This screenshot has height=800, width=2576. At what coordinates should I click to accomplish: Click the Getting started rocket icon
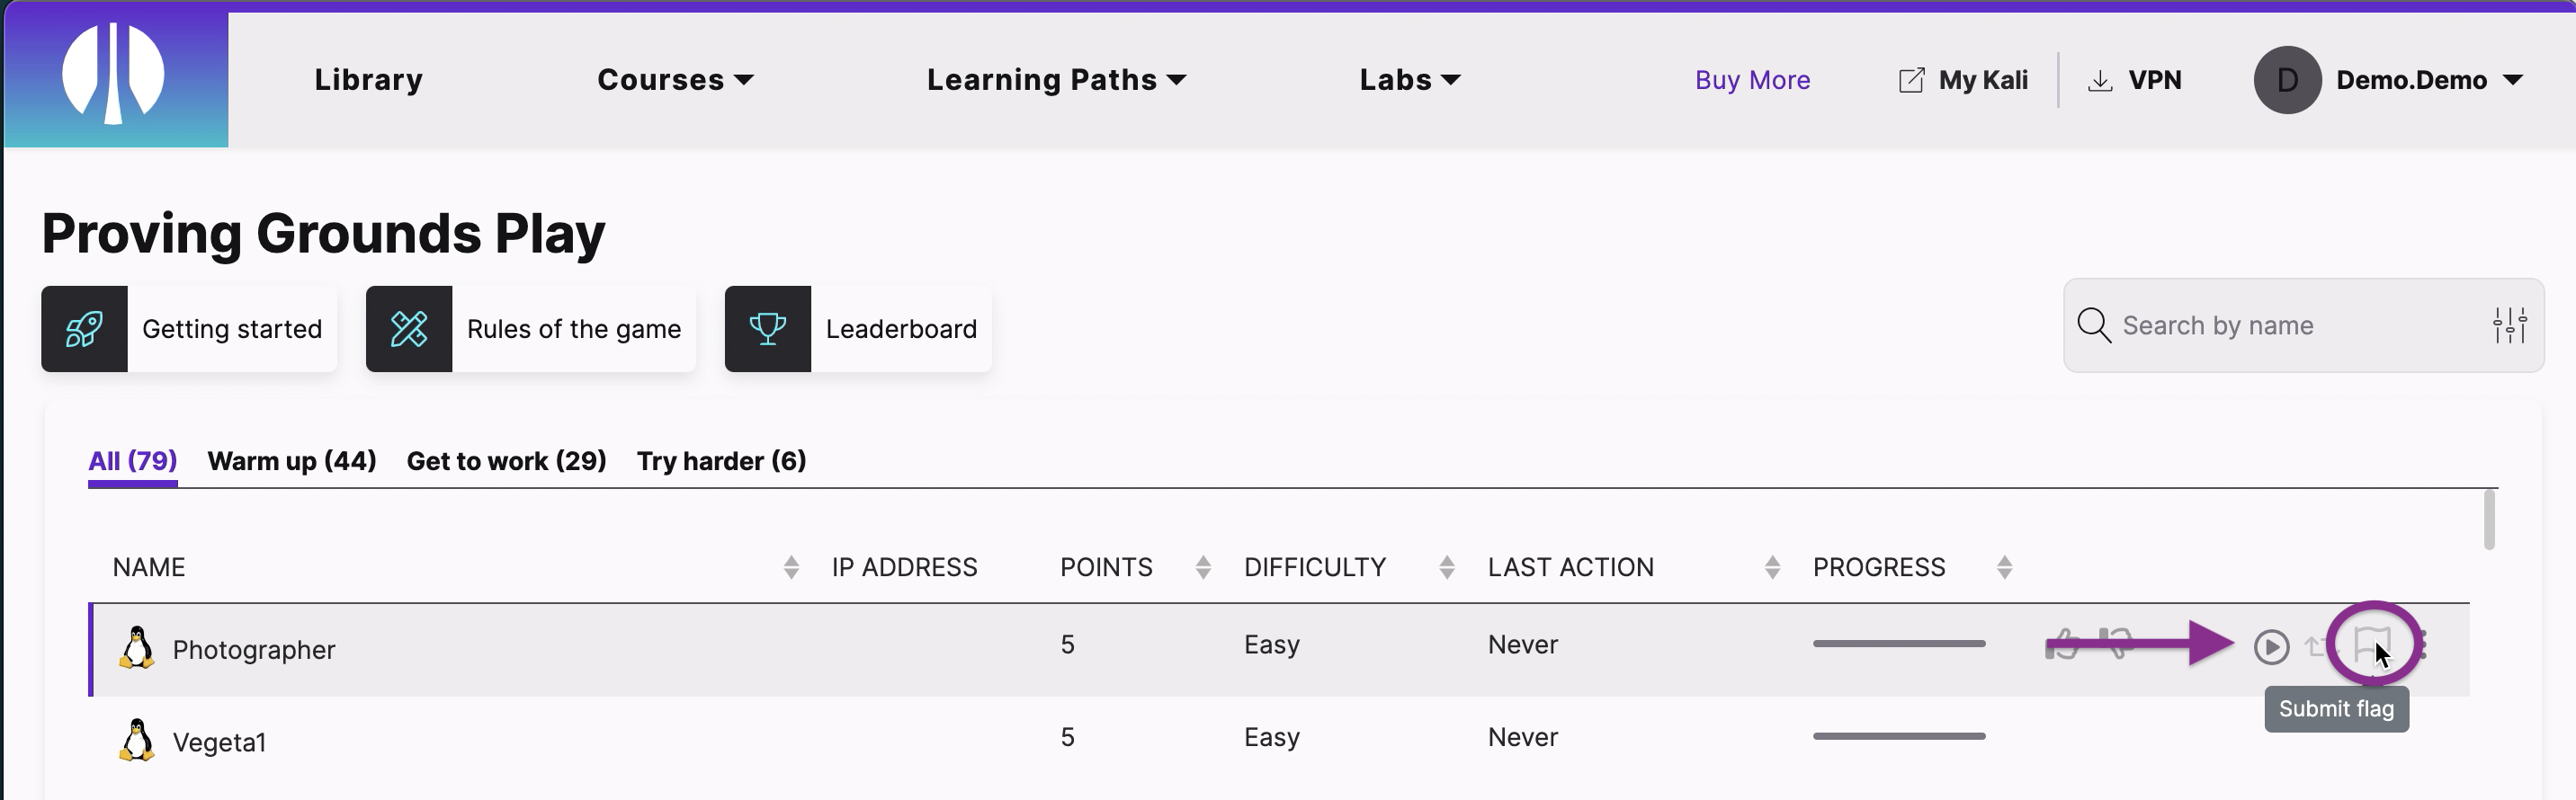[x=84, y=329]
